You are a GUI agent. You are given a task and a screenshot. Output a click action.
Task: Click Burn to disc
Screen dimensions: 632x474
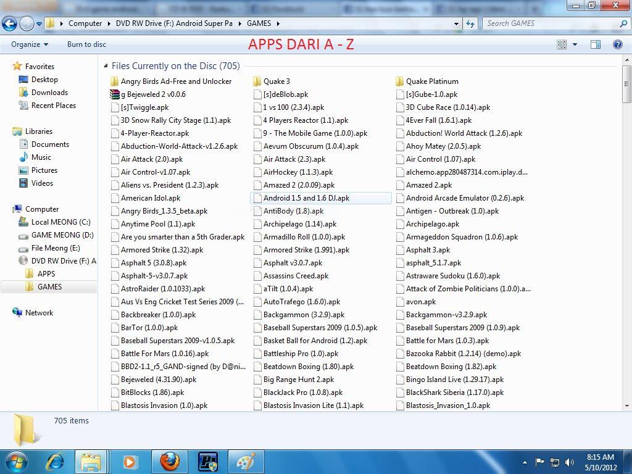point(86,44)
